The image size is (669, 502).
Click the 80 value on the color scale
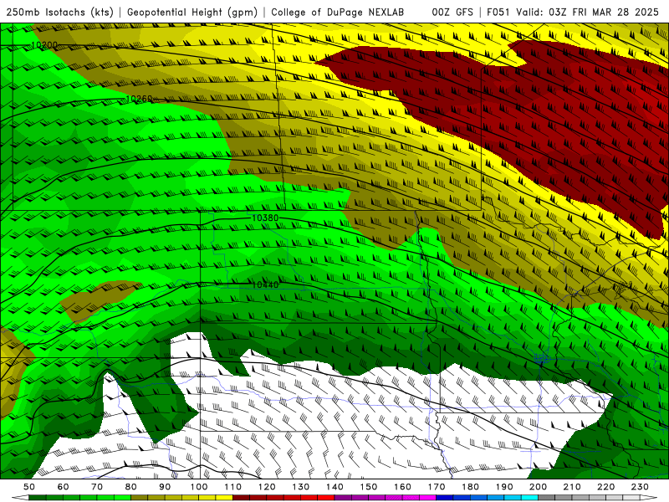point(131,487)
